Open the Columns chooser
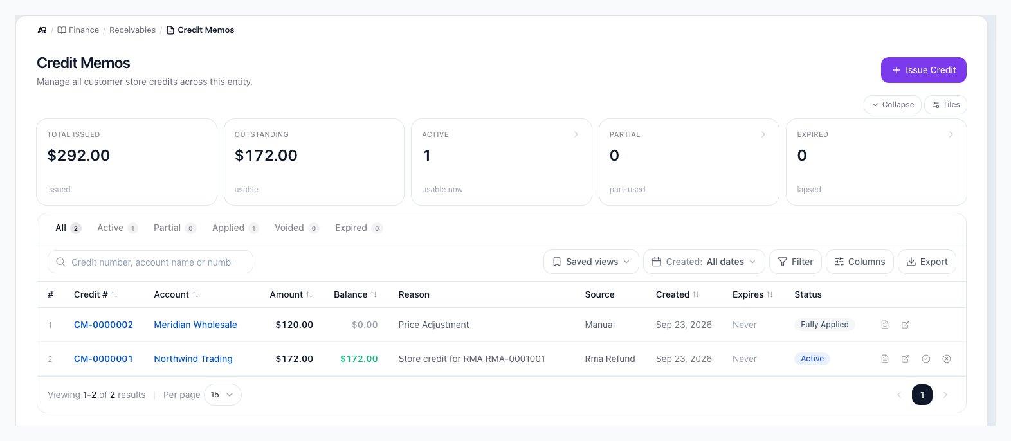 [x=859, y=262]
